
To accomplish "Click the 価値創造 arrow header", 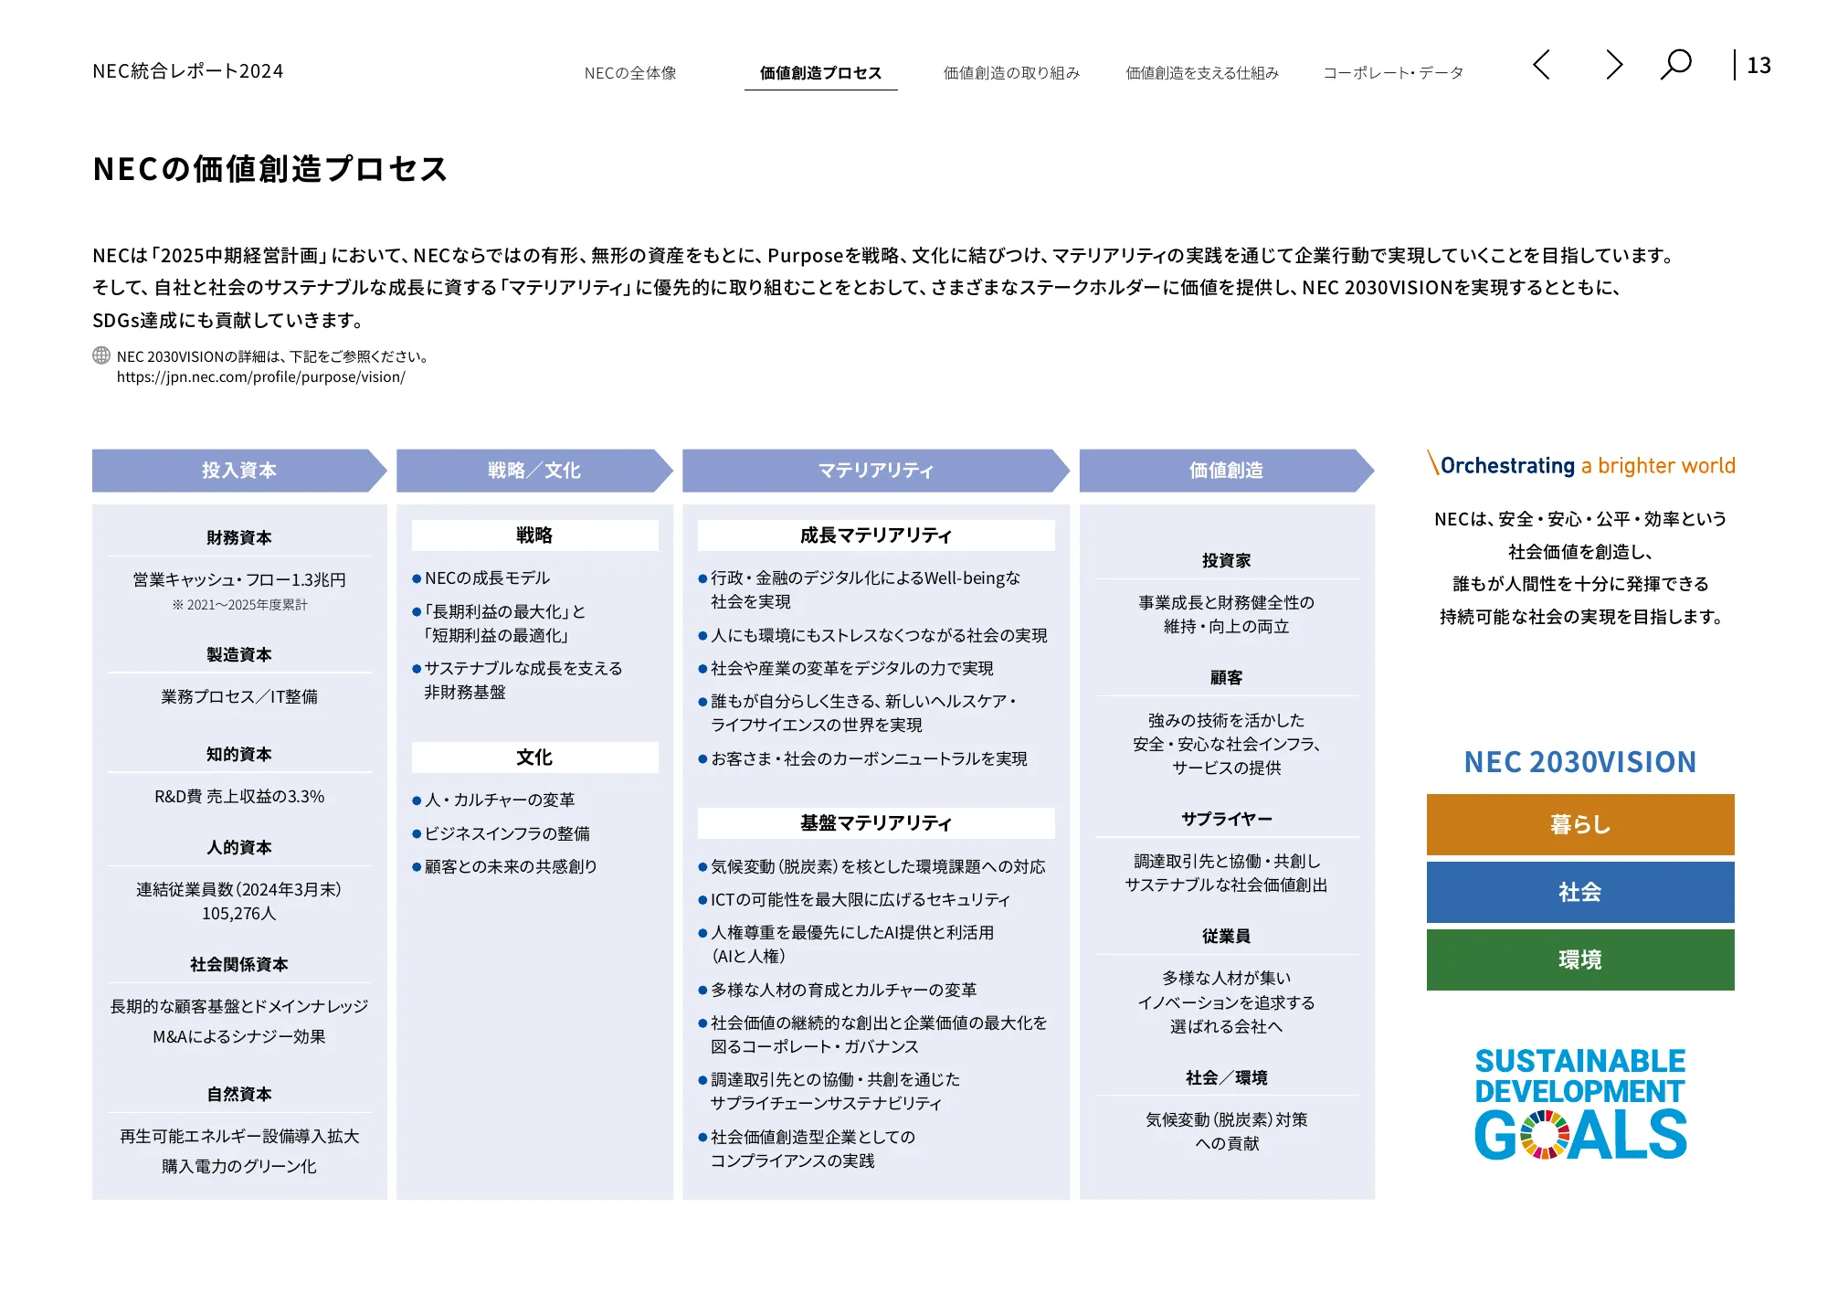I will click(1227, 471).
